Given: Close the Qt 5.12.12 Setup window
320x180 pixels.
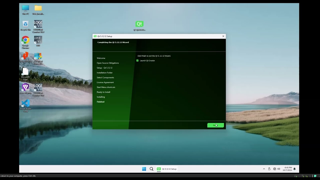Looking at the screenshot, I should point(223,36).
